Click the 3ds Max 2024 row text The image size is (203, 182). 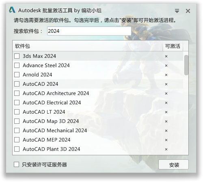tap(39, 56)
